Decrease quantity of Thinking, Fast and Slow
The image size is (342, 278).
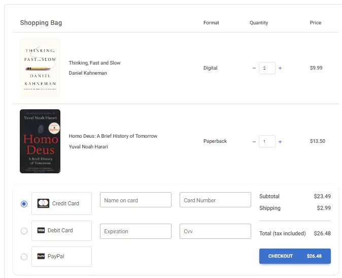pos(254,68)
